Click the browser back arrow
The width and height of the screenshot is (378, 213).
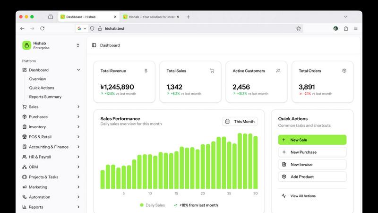pos(22,28)
